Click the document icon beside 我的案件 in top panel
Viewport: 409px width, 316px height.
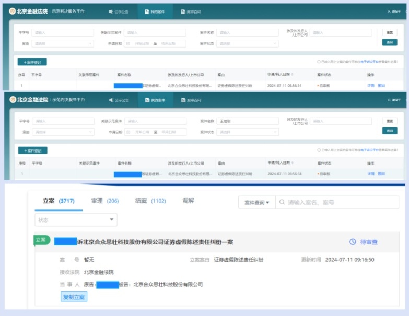coord(147,11)
